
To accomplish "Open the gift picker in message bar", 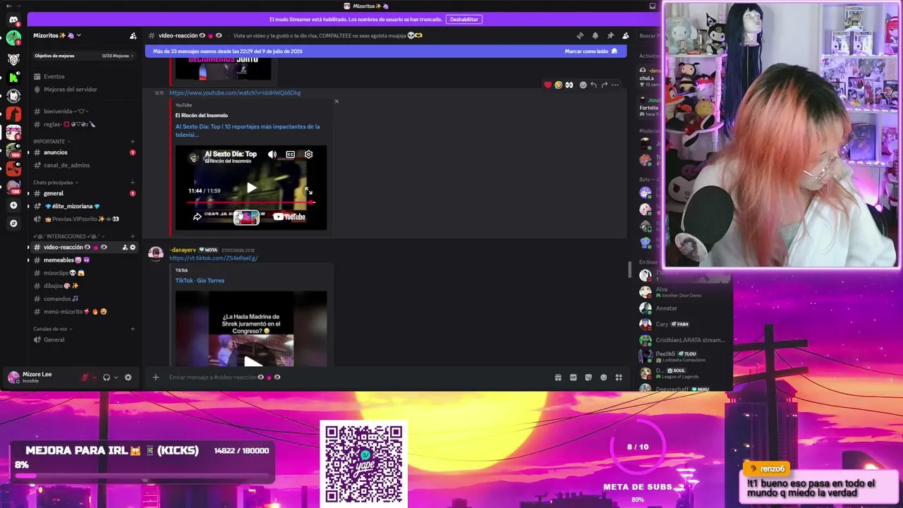I will pos(558,377).
